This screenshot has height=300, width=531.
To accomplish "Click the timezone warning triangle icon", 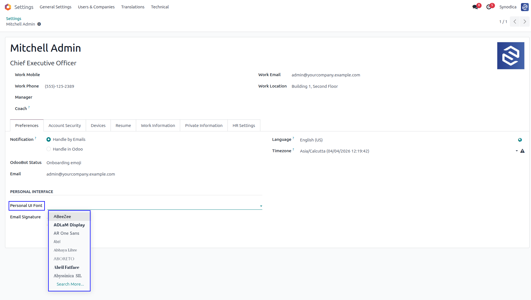I will pyautogui.click(x=522, y=151).
